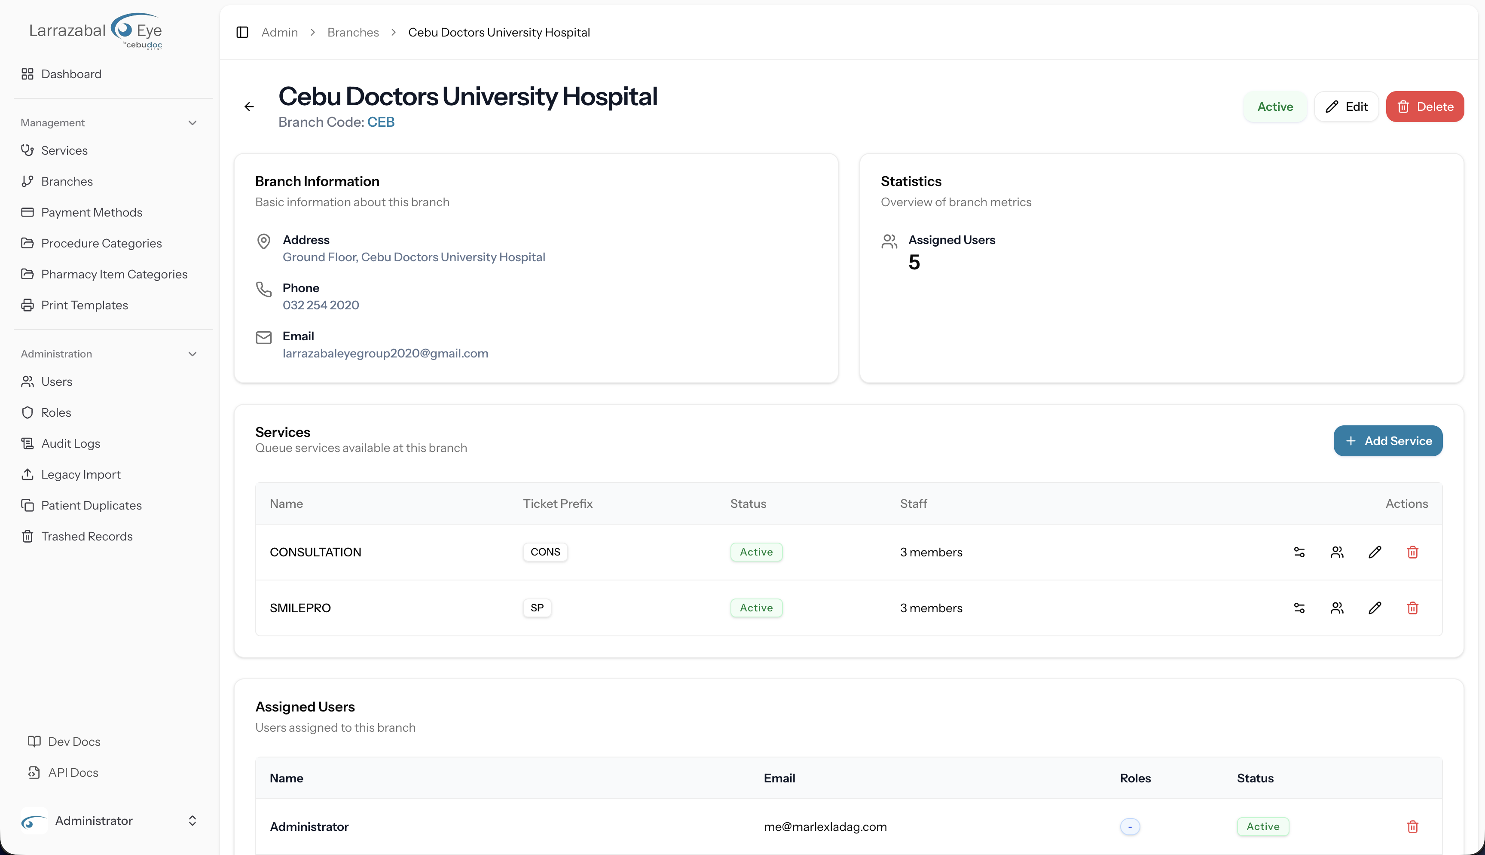
Task: Collapse the Administration section chevron
Action: (192, 354)
